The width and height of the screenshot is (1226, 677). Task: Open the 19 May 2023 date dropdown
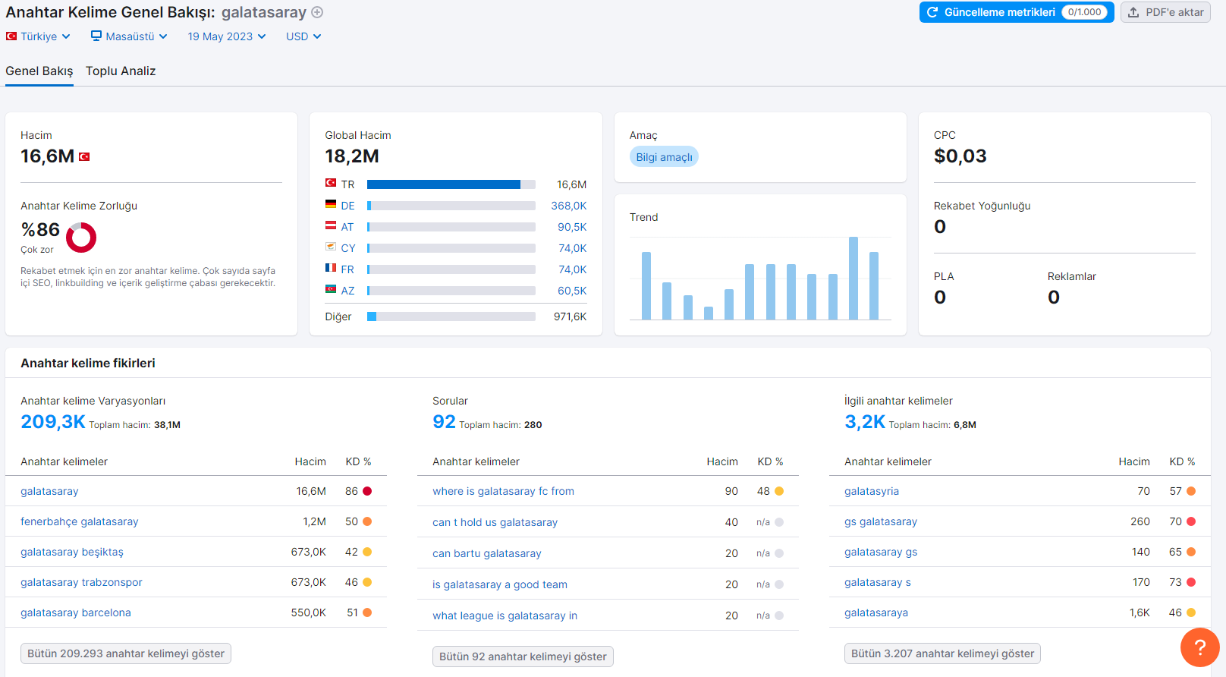pyautogui.click(x=227, y=36)
